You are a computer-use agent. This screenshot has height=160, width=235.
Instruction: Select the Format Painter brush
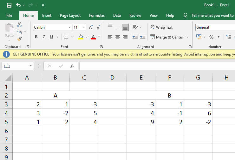[19, 39]
